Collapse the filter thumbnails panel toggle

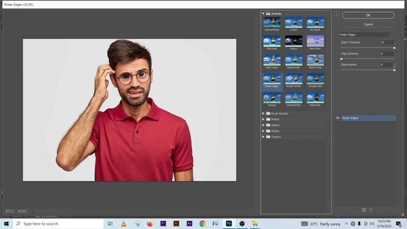tap(336, 13)
